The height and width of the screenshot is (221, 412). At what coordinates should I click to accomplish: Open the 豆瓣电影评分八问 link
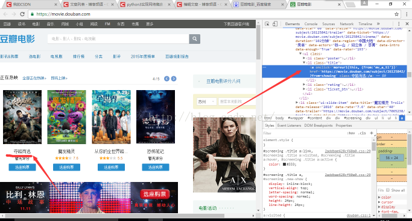(x=223, y=81)
